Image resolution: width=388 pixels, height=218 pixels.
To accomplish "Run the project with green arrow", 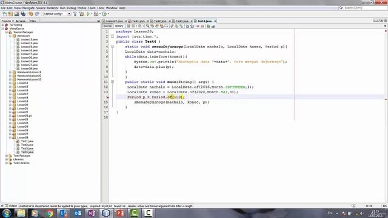I will click(x=88, y=14).
